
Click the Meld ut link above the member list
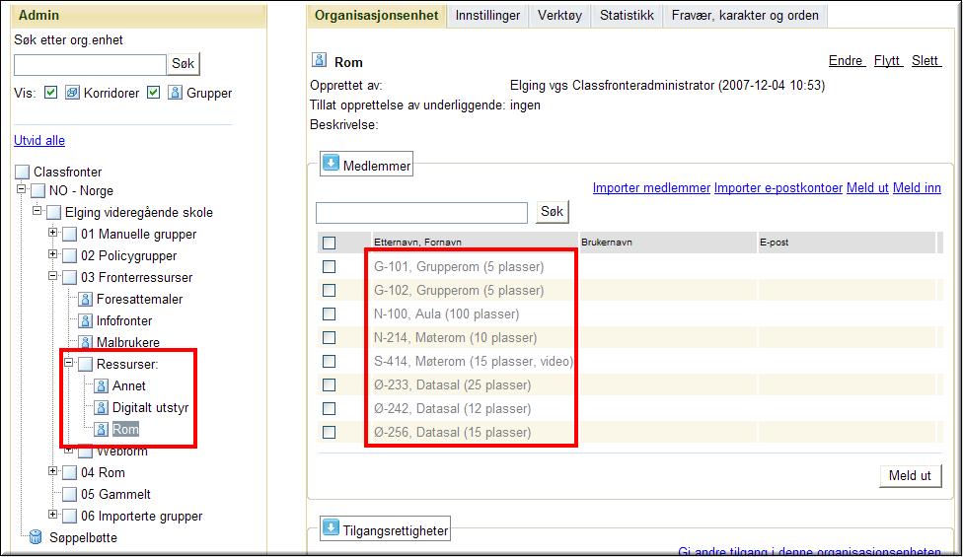[867, 188]
